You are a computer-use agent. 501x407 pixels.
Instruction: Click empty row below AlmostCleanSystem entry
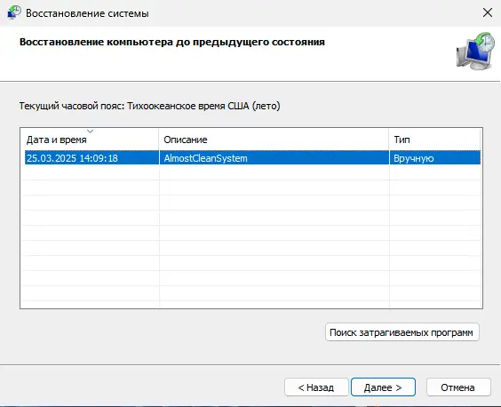point(252,172)
